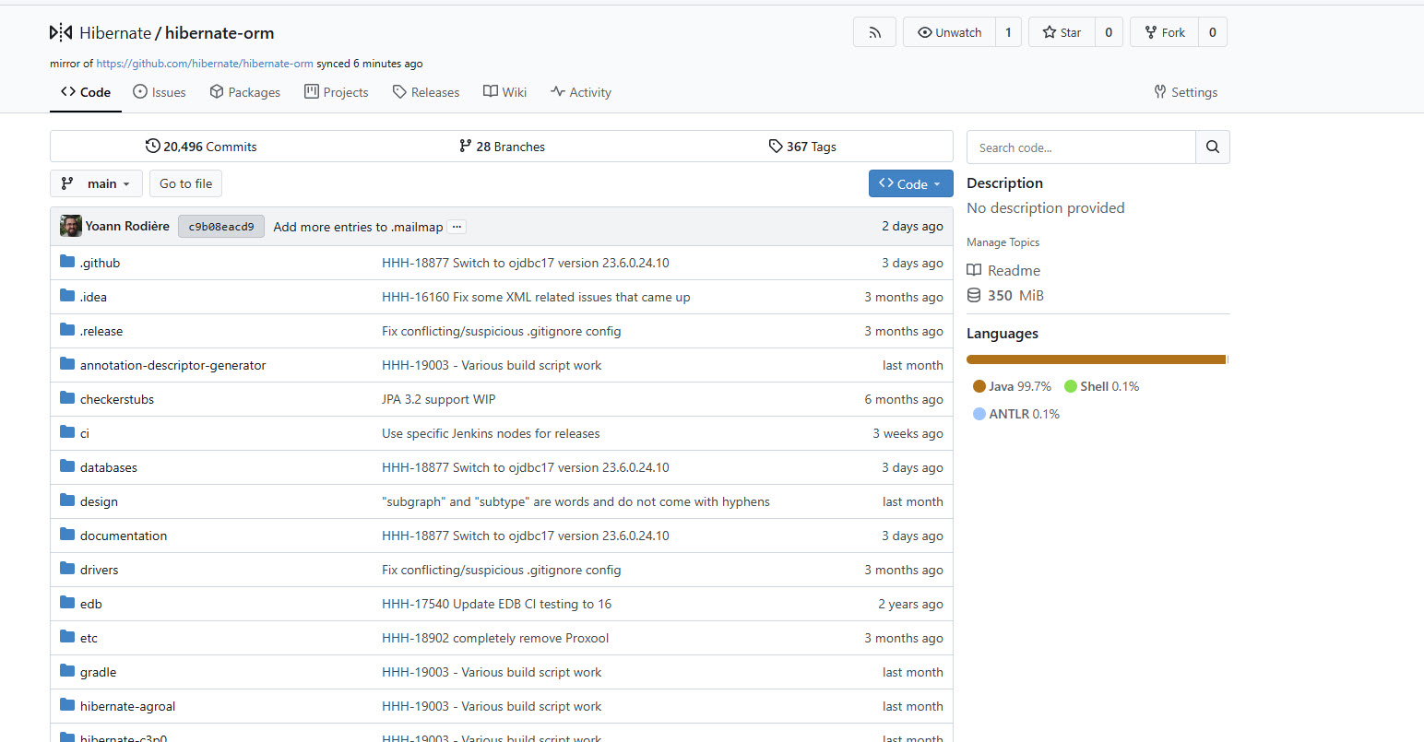Image resolution: width=1424 pixels, height=742 pixels.
Task: Open the .github row's HHH-18877 commit message
Action: click(x=526, y=263)
